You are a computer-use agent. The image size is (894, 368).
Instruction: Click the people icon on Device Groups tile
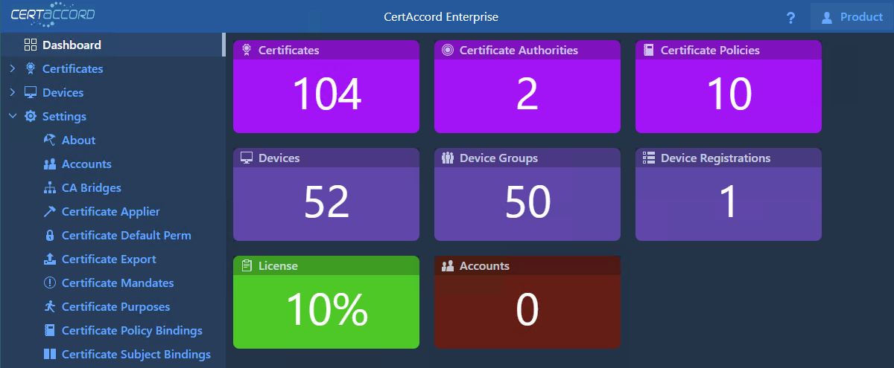pyautogui.click(x=448, y=158)
